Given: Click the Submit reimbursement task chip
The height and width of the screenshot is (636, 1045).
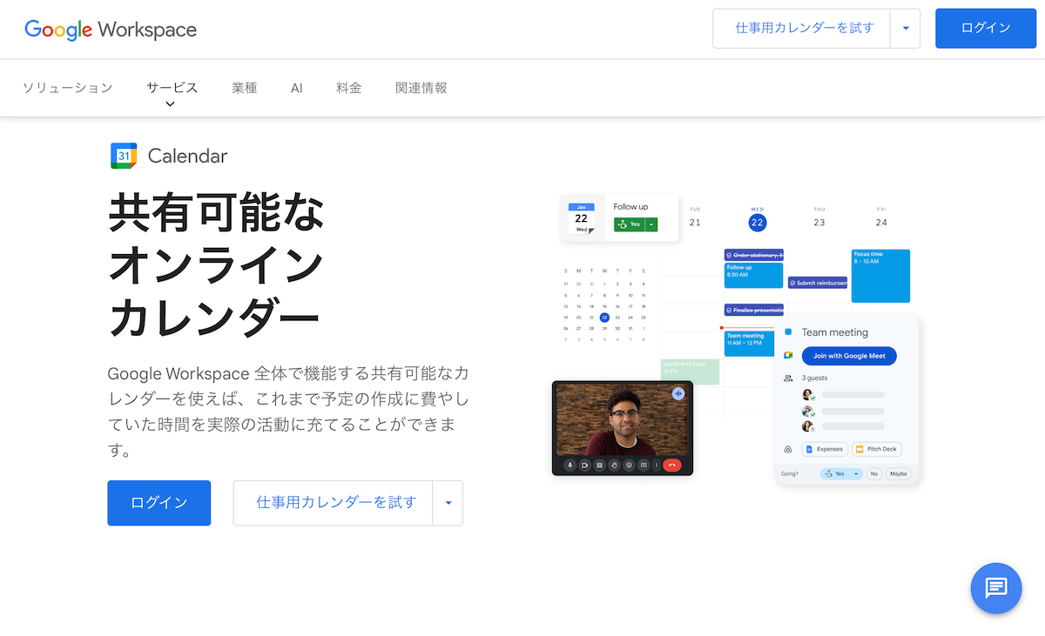Looking at the screenshot, I should pyautogui.click(x=818, y=283).
